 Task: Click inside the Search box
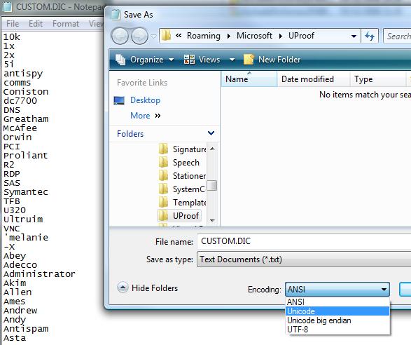(397, 36)
